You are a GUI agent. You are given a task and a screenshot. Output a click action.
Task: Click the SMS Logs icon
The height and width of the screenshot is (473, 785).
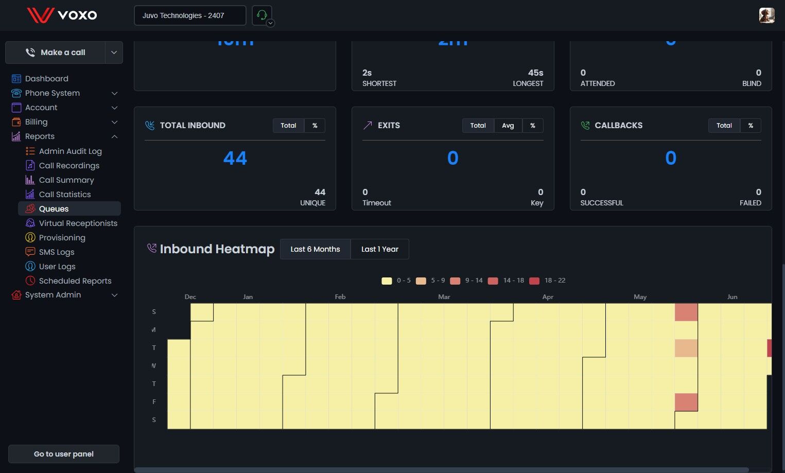pos(30,252)
